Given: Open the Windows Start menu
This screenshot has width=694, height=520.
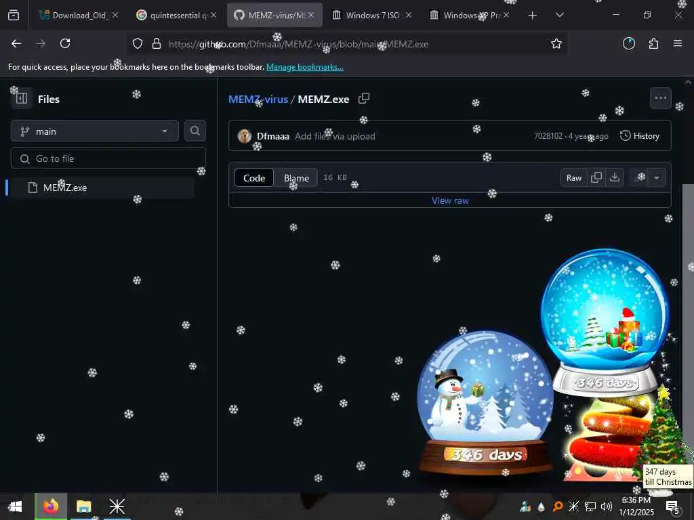Looking at the screenshot, I should 15,506.
